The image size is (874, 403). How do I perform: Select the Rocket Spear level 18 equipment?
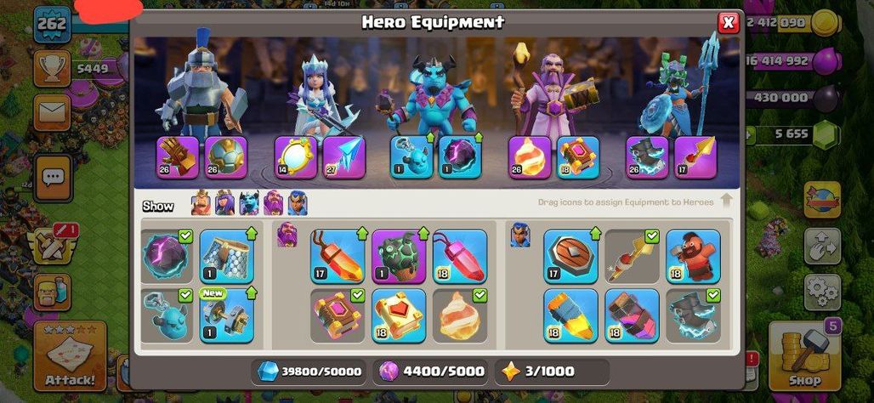(x=570, y=315)
